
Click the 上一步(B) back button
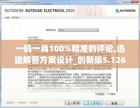(x=73, y=103)
